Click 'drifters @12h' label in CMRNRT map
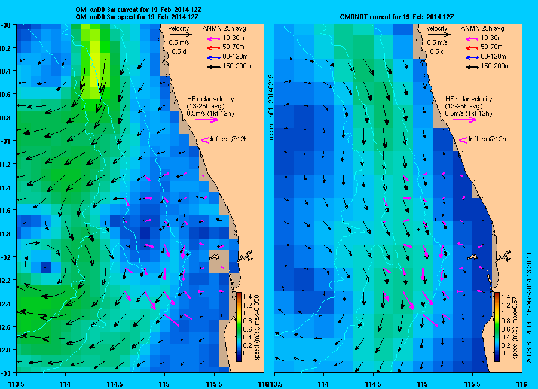Viewport: 538px width, 389px height. click(x=486, y=139)
